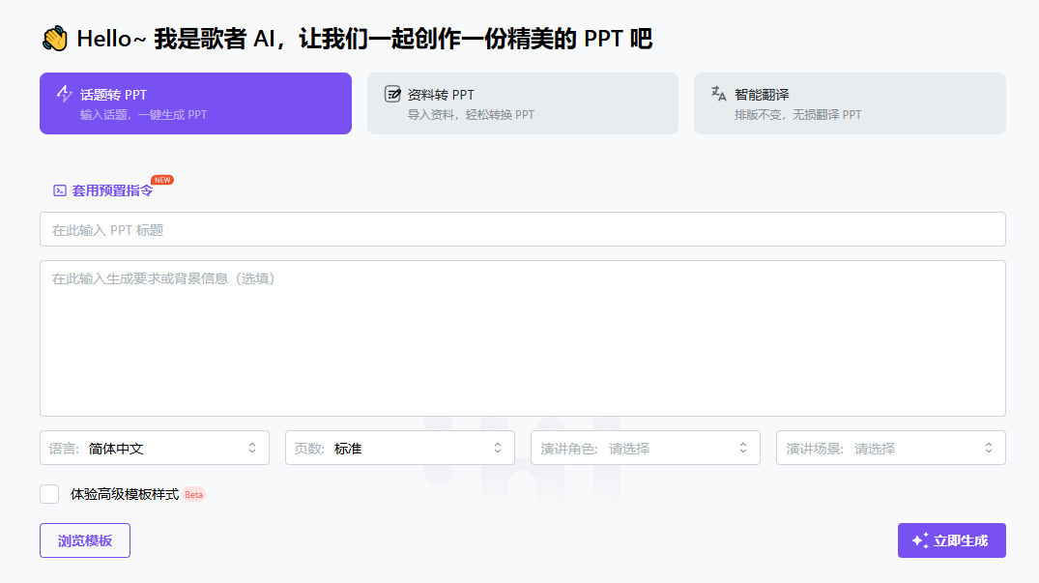Open the 页数 dropdown showing 标准
This screenshot has width=1039, height=583.
[x=399, y=448]
